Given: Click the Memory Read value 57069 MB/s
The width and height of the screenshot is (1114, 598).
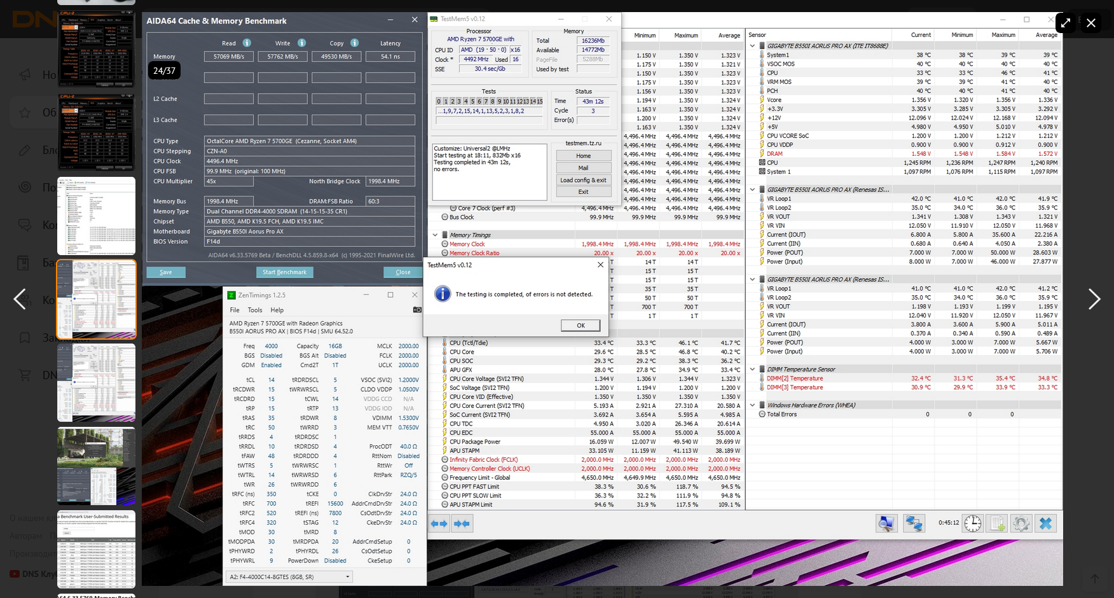Looking at the screenshot, I should [229, 57].
